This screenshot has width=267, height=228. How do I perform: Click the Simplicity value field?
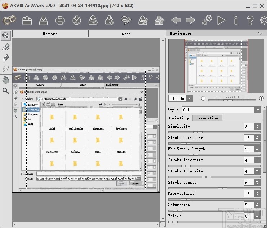click(249, 127)
